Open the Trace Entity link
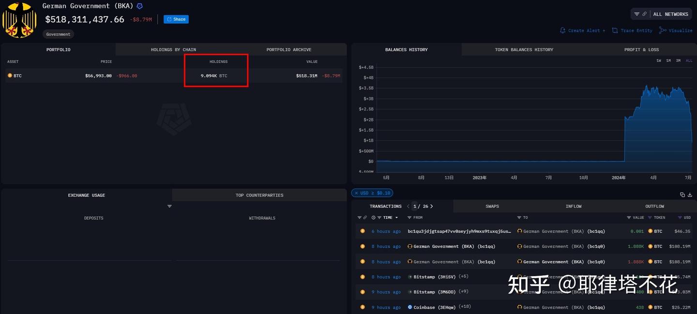This screenshot has width=697, height=314. [x=636, y=31]
